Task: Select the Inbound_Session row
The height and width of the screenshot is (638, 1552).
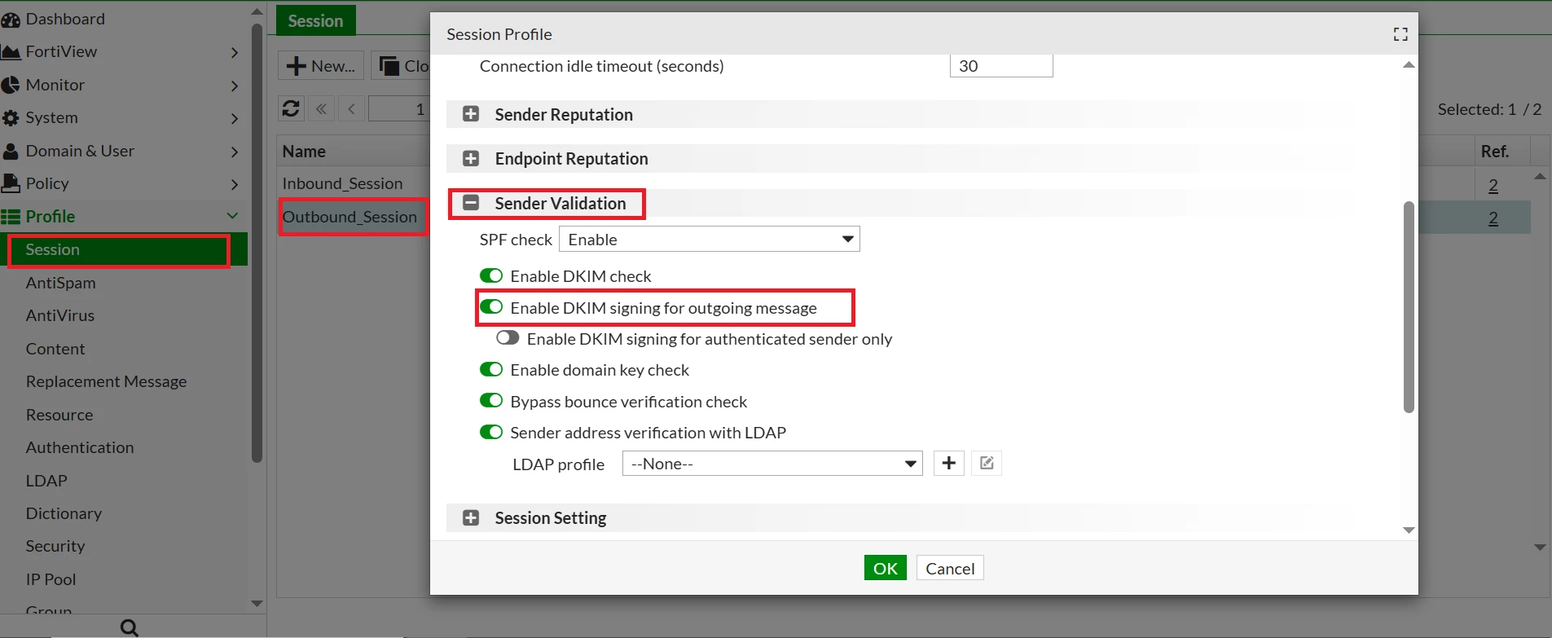Action: [x=342, y=183]
